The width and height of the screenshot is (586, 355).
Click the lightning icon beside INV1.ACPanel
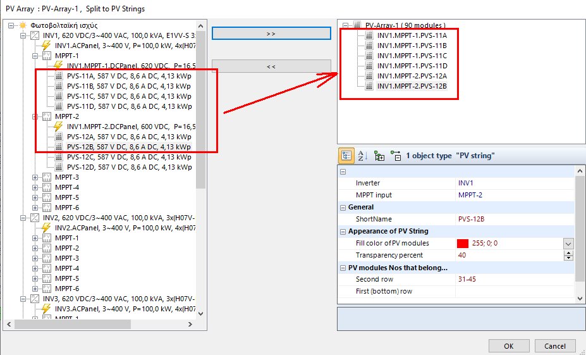(x=46, y=46)
